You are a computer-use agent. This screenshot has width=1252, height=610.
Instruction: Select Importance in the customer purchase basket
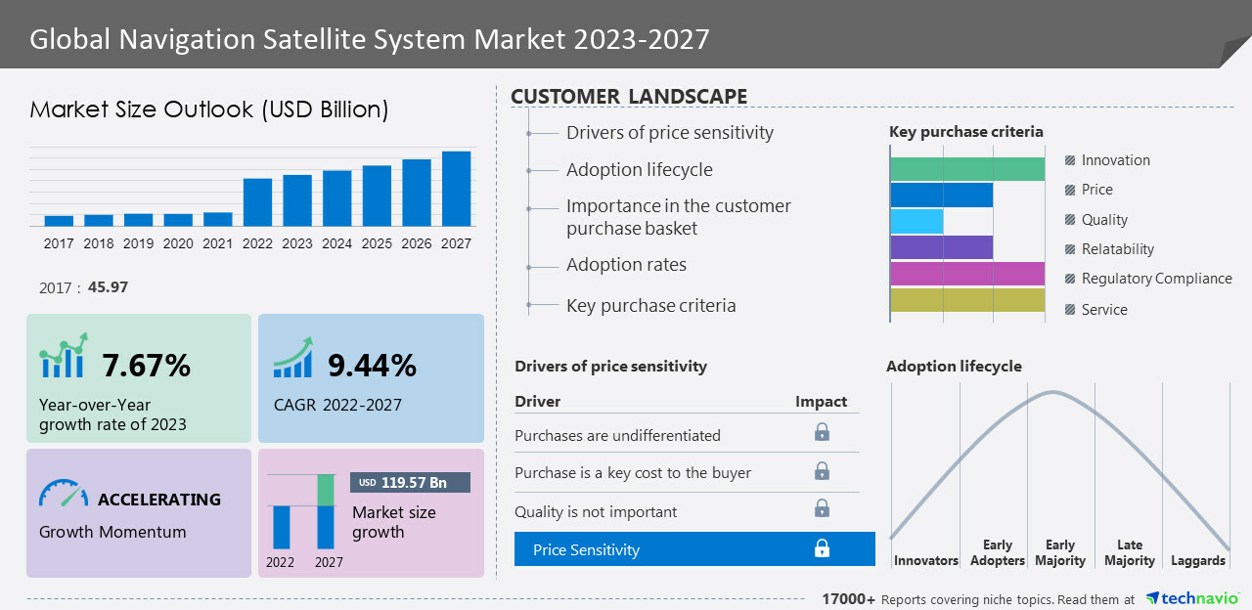[678, 217]
